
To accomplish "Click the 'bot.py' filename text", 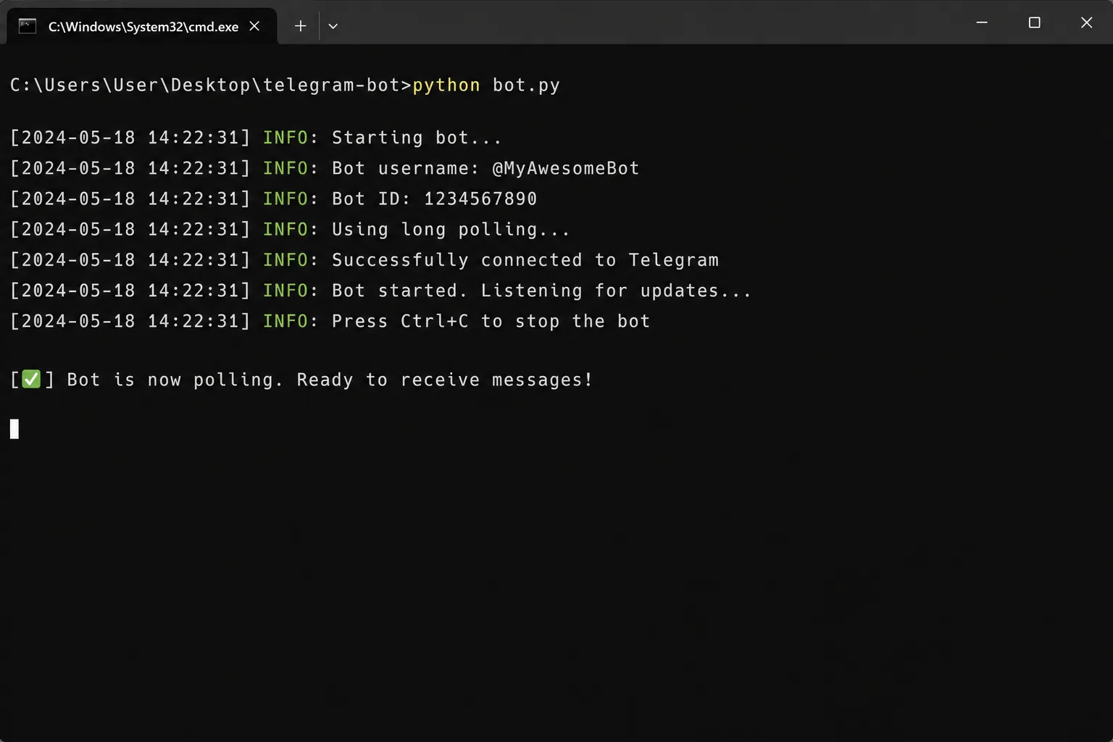I will pos(526,86).
